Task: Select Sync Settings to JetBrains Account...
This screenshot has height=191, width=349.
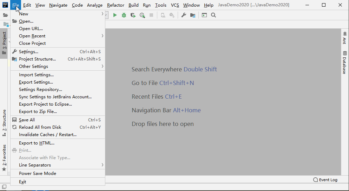Action: [58, 97]
